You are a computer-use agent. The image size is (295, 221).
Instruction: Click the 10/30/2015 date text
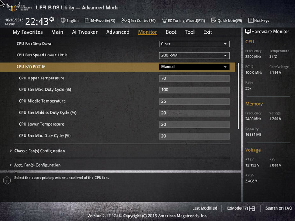pos(14,20)
